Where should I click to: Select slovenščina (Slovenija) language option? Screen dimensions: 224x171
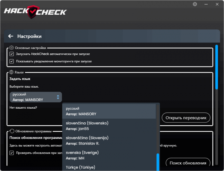[x=109, y=141]
